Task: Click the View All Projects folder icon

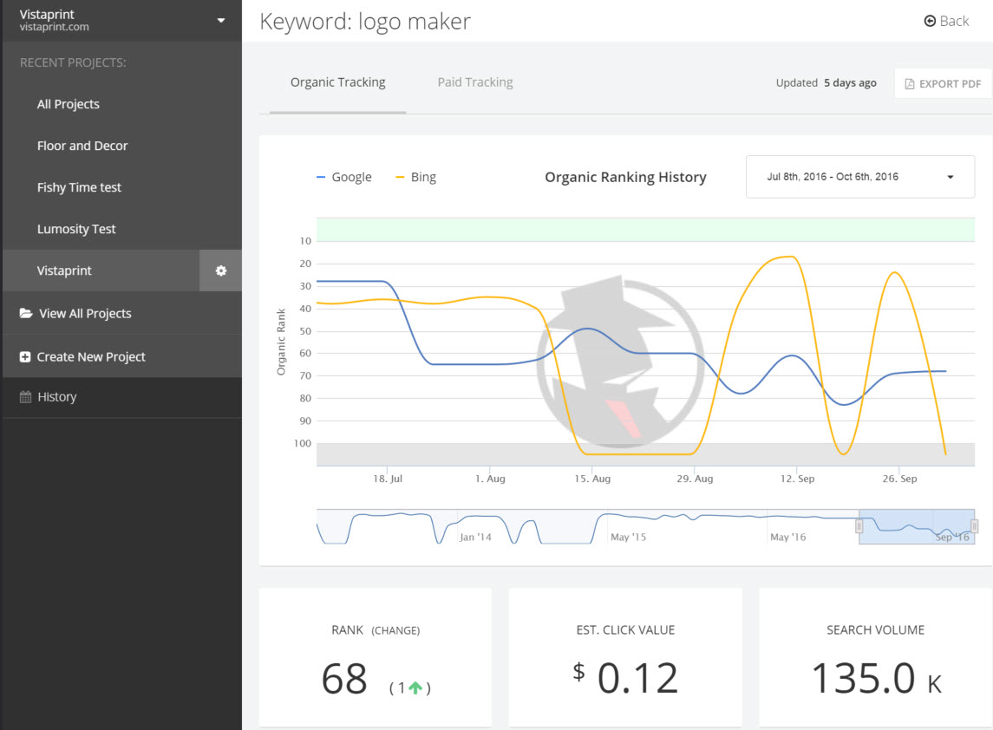Action: pos(25,313)
